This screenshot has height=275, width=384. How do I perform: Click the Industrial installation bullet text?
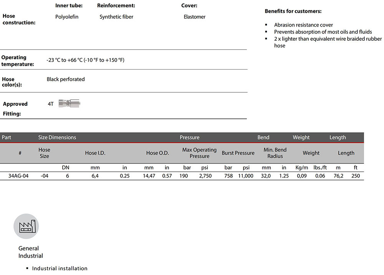pos(60,268)
